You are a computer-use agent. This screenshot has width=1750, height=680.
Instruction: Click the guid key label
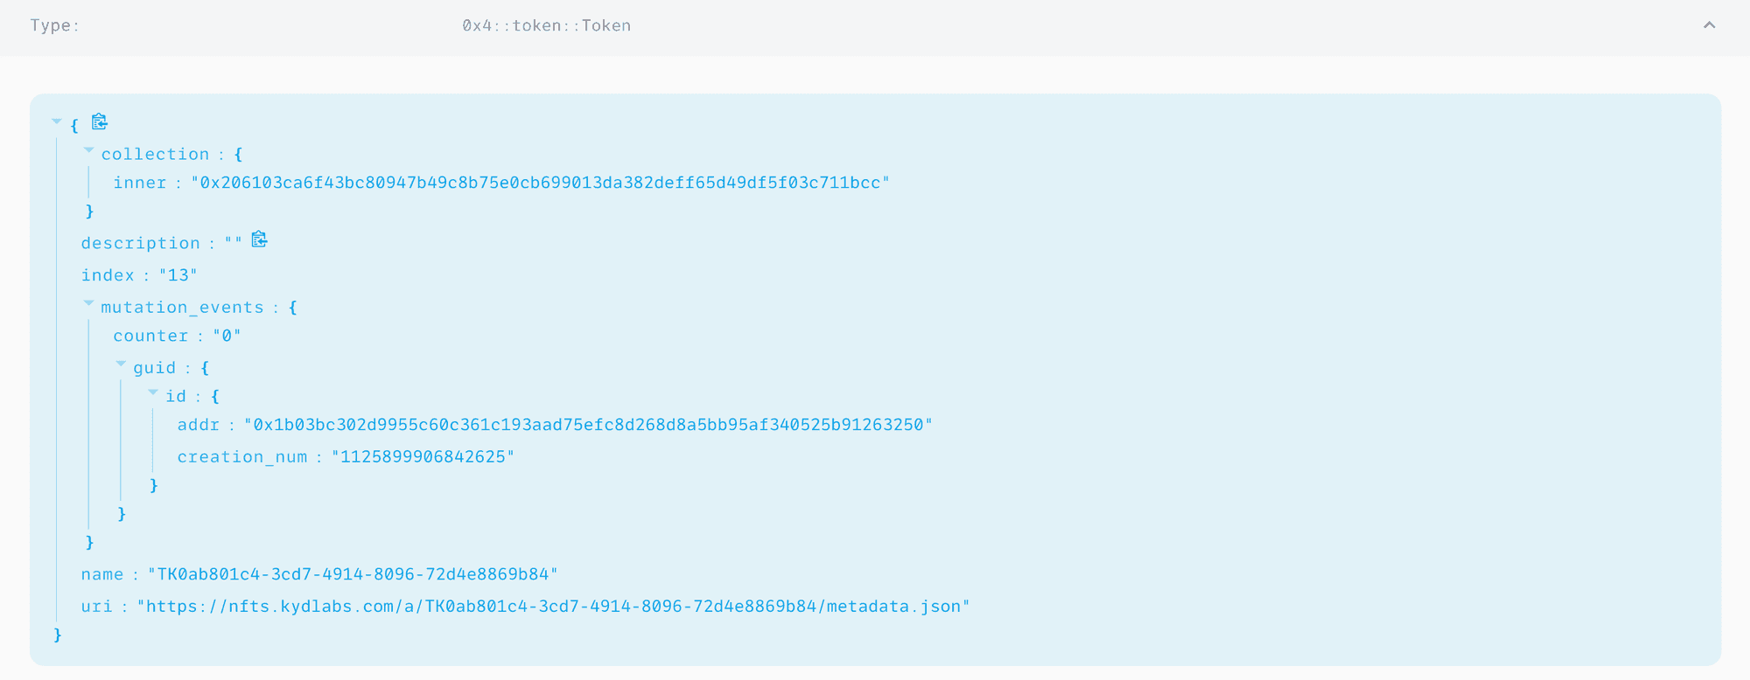click(x=154, y=368)
